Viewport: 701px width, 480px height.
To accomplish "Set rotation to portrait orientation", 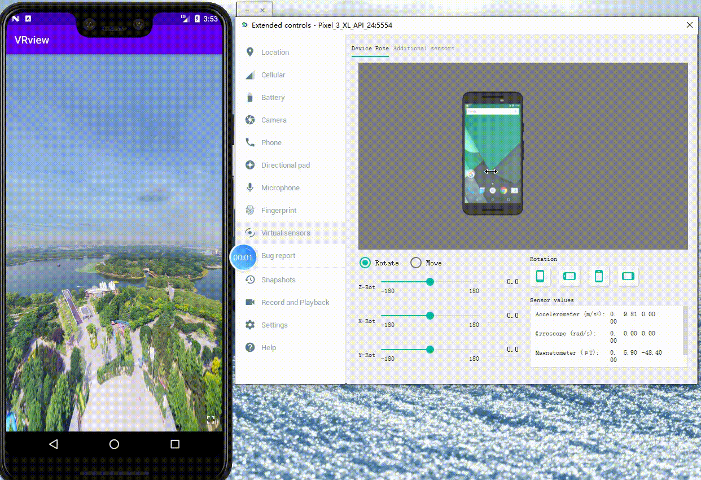I will [x=540, y=276].
